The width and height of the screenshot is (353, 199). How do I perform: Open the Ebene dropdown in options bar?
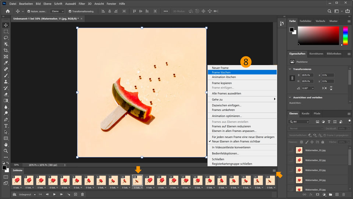[57, 11]
